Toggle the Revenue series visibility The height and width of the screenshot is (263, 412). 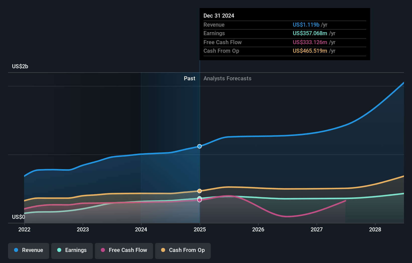coord(28,250)
